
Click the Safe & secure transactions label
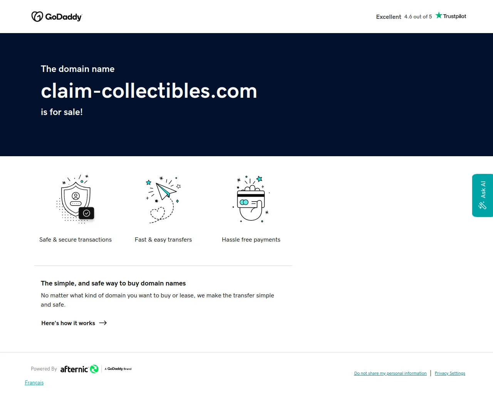(x=75, y=239)
